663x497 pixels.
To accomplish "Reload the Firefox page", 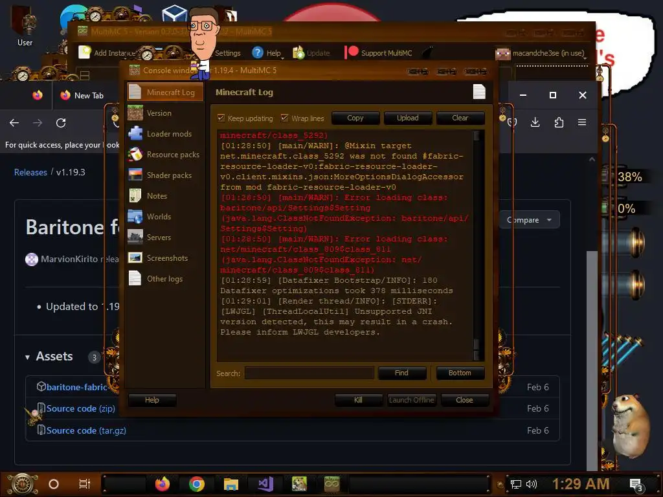I will [x=61, y=122].
